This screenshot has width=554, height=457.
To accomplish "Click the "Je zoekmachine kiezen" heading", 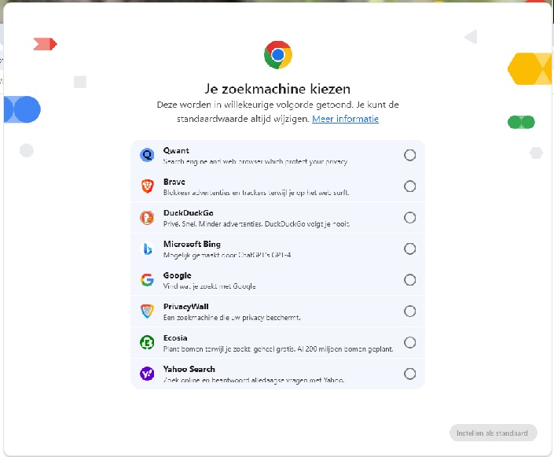I will 277,89.
